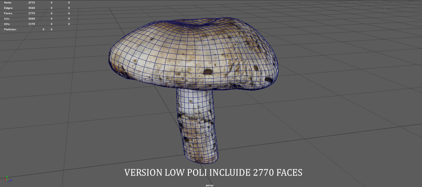Select the 'persp' camera name label

[210, 185]
